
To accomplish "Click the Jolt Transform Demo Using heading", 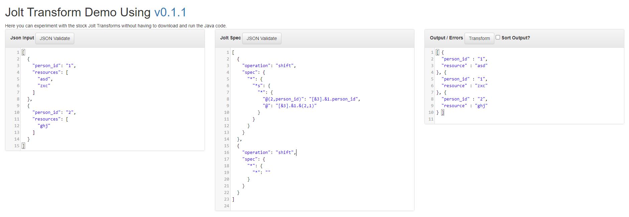I will point(78,12).
